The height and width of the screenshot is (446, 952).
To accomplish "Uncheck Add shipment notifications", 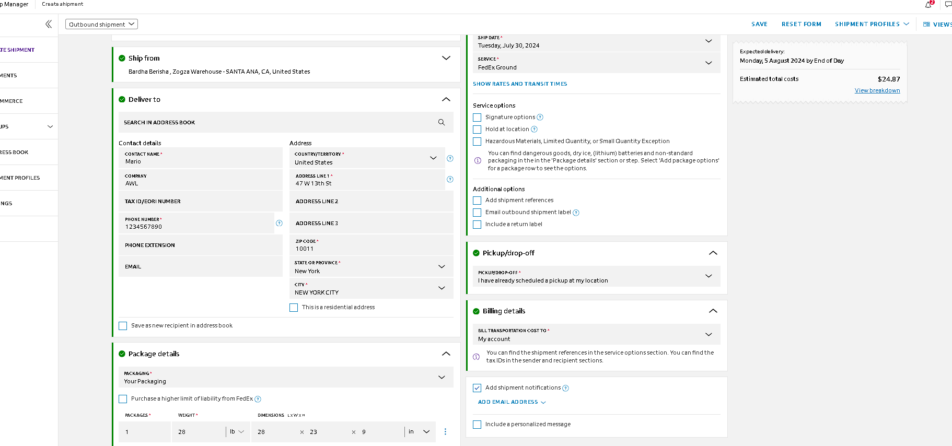I will (477, 388).
